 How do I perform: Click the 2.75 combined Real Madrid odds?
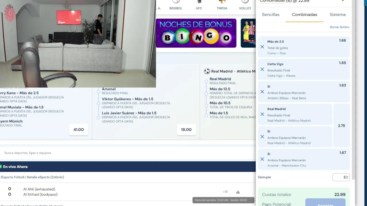coord(341,126)
